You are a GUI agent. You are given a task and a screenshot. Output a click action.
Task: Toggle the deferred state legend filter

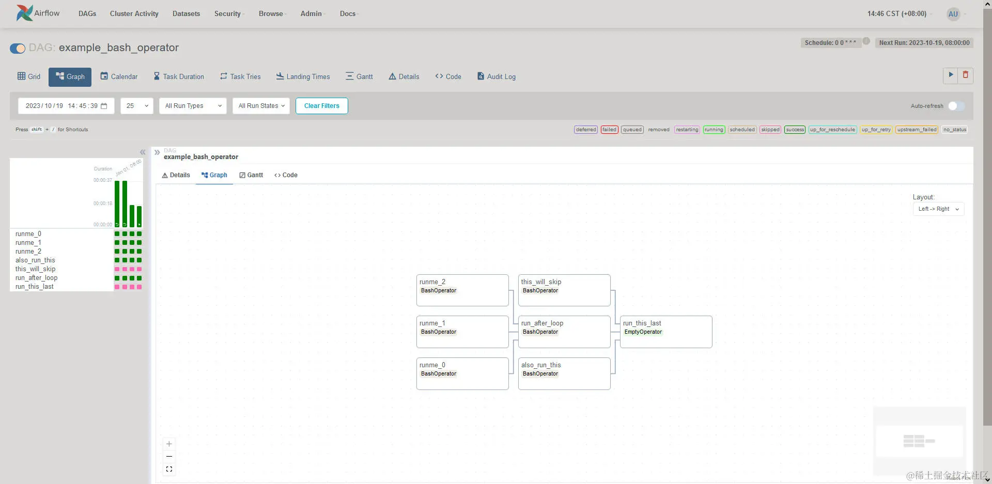586,130
